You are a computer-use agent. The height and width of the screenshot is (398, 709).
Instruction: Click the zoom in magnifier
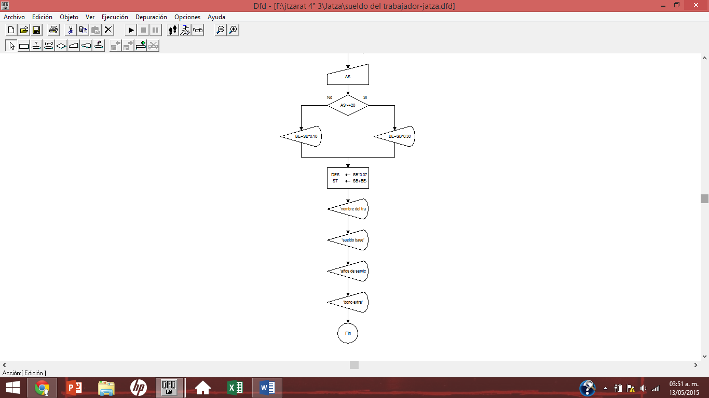tap(234, 30)
